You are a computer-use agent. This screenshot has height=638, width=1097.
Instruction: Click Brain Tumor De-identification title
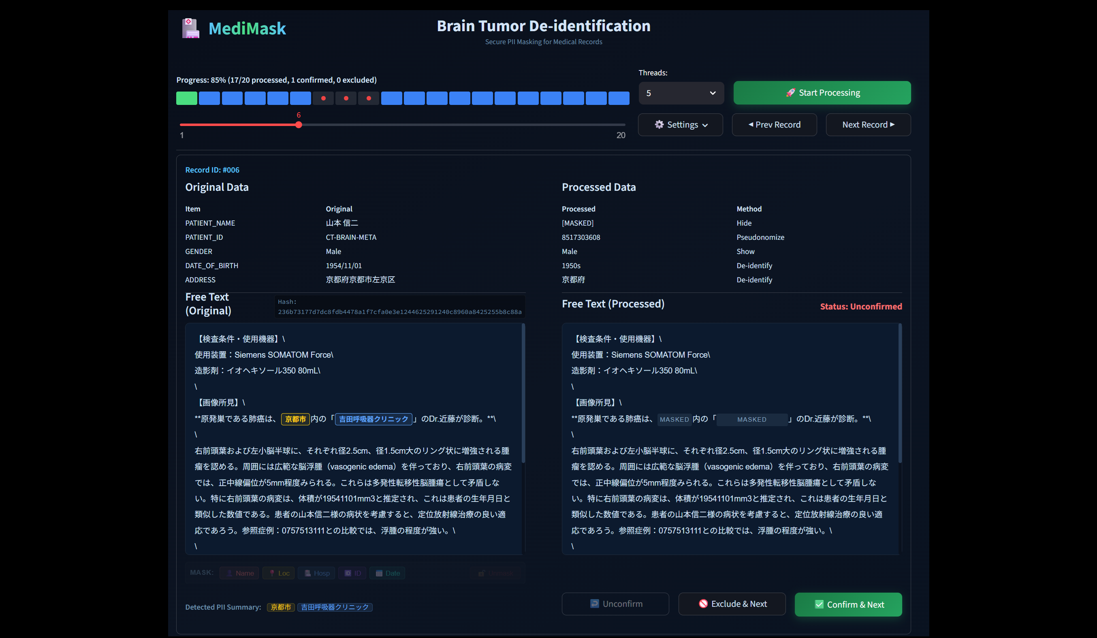point(543,26)
